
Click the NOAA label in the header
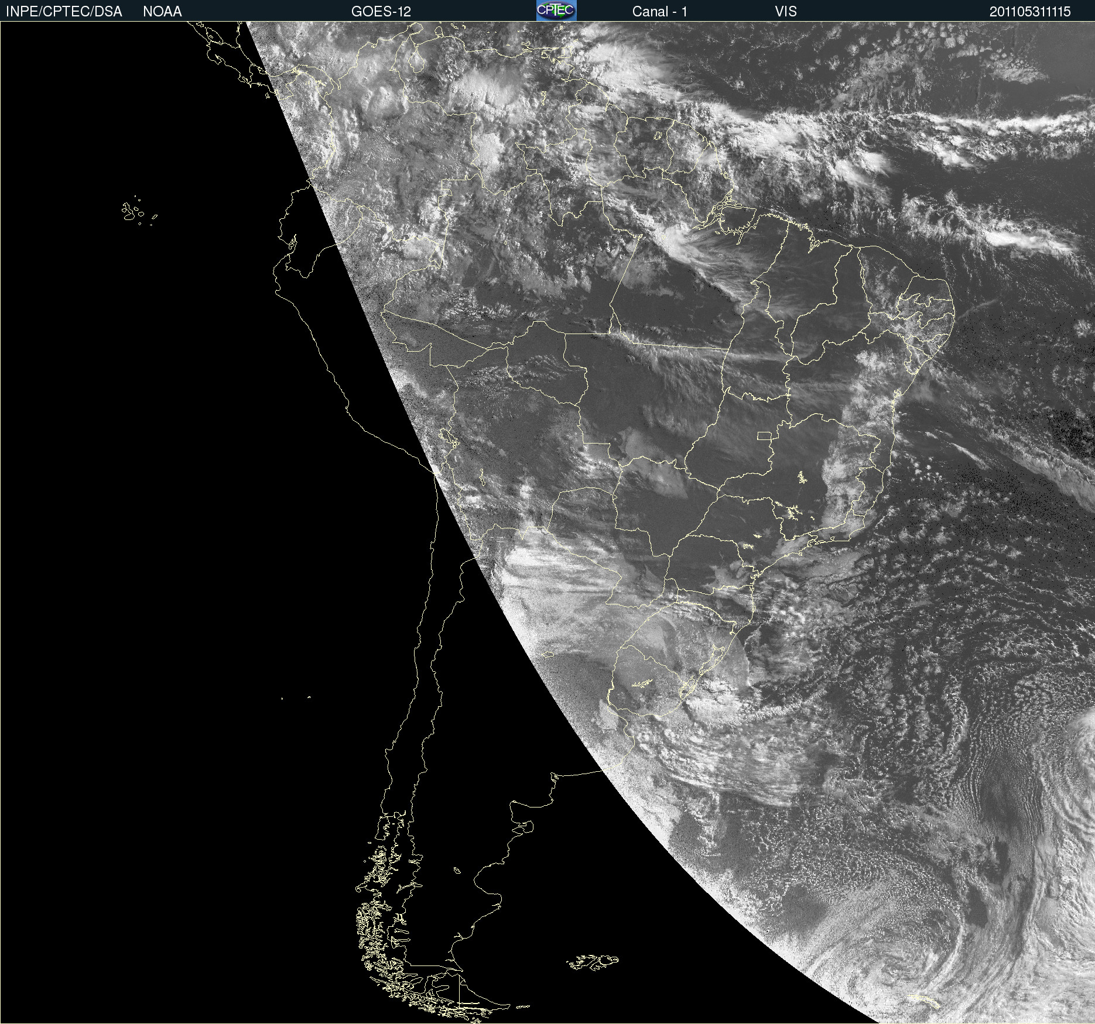pyautogui.click(x=162, y=12)
